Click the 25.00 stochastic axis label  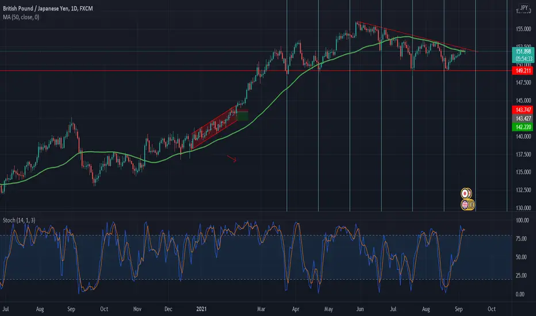[521, 276]
